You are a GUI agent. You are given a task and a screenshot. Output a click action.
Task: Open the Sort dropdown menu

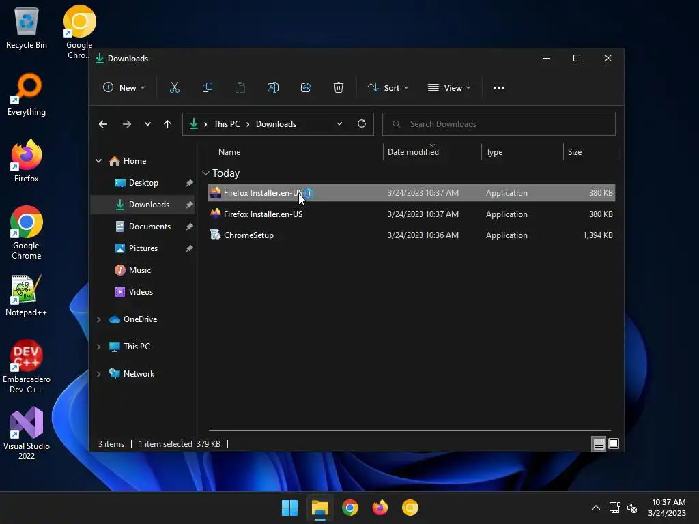tap(388, 88)
